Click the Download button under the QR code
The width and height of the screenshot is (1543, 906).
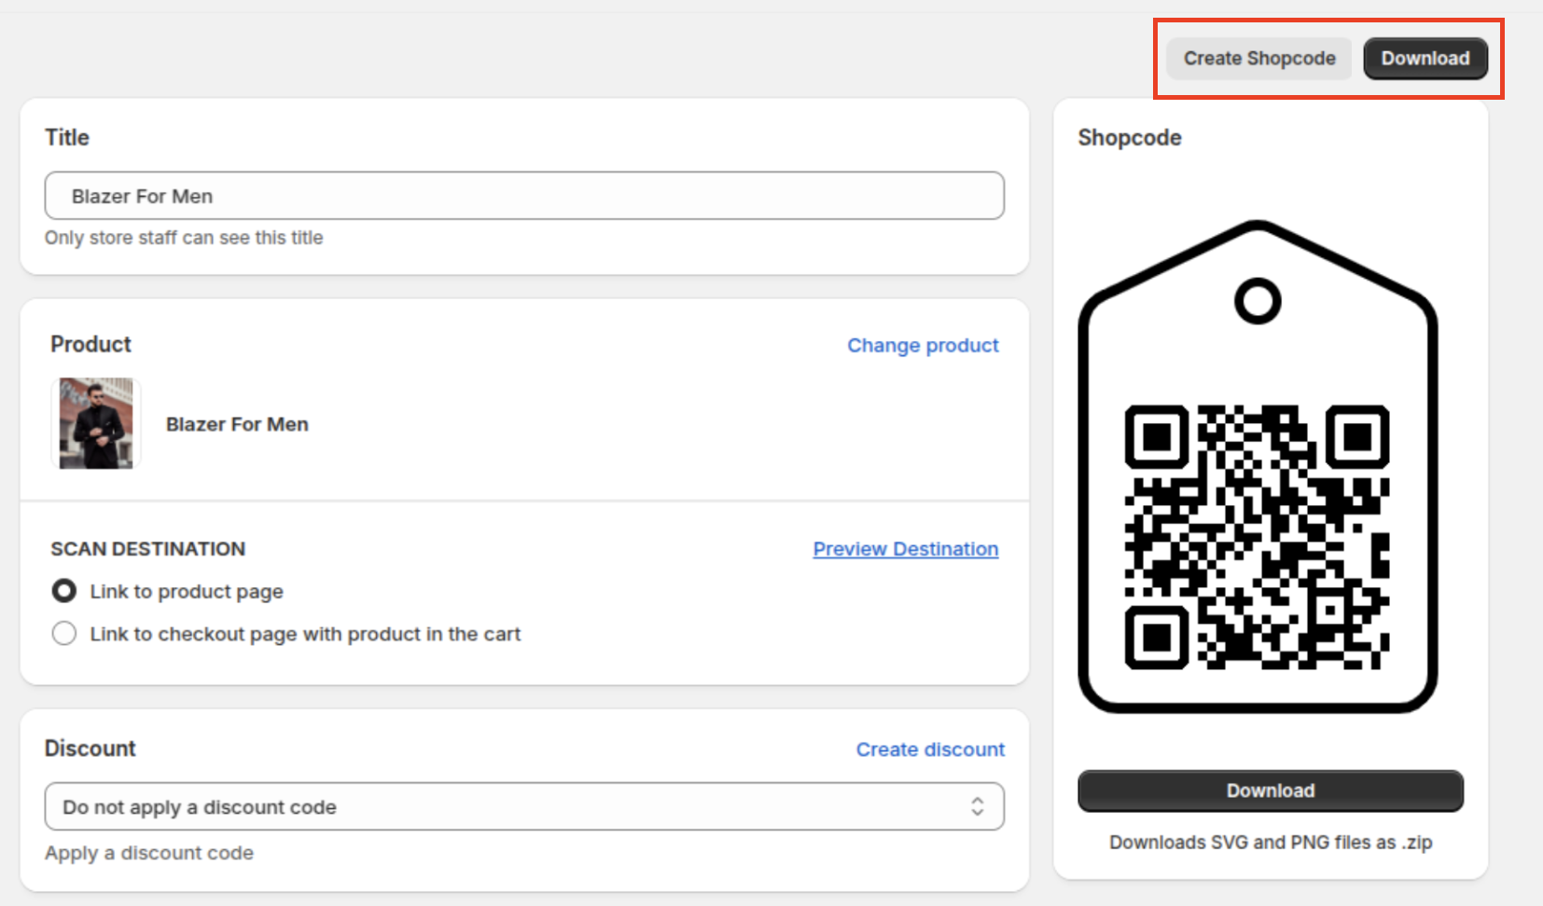pyautogui.click(x=1270, y=790)
